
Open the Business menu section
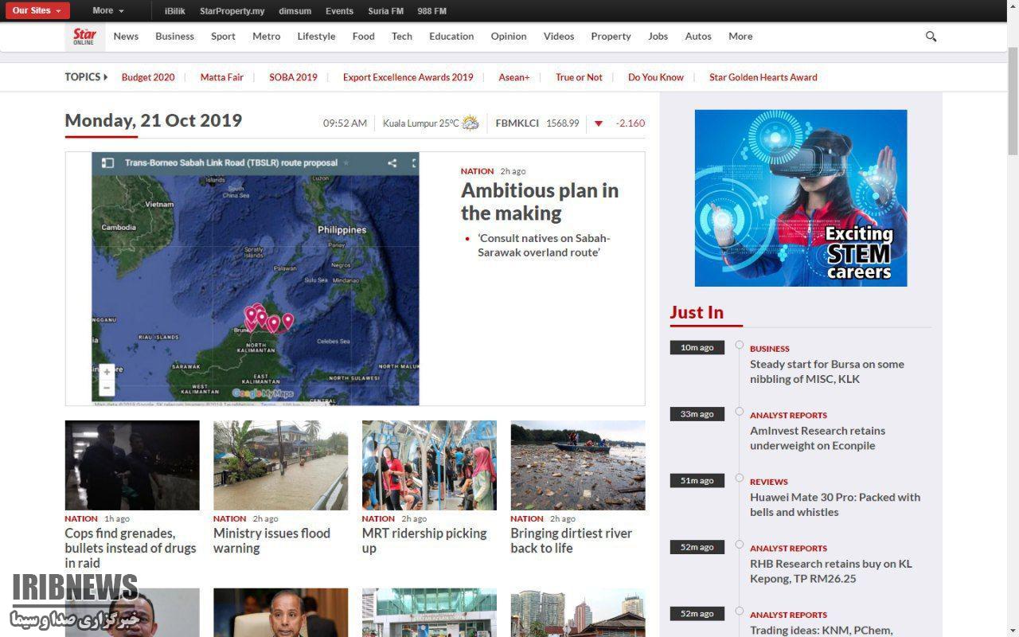coord(174,37)
